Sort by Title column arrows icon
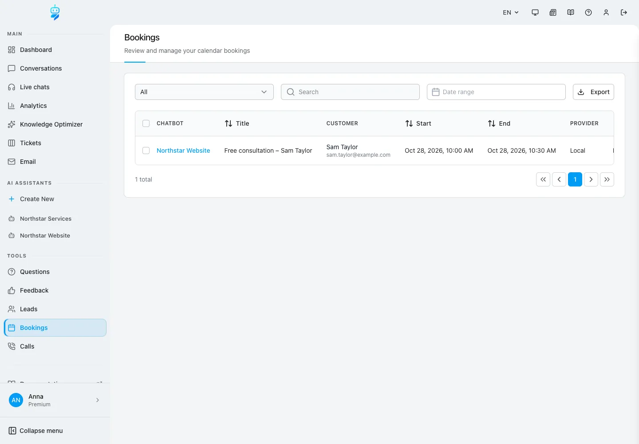Image resolution: width=639 pixels, height=444 pixels. click(x=229, y=123)
